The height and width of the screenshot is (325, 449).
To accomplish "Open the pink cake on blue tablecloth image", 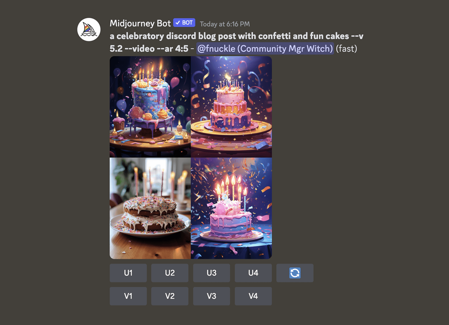I will click(231, 208).
